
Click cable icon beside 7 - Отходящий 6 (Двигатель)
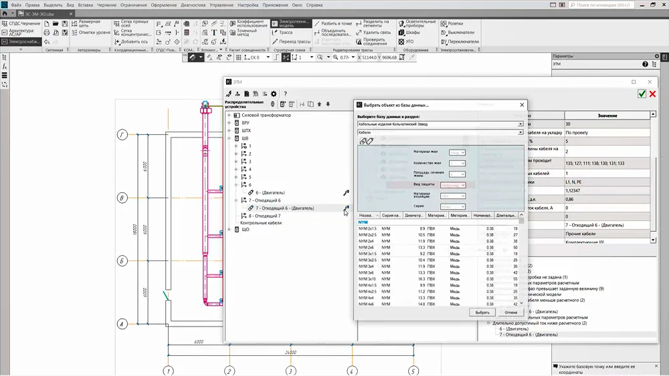tap(346, 208)
